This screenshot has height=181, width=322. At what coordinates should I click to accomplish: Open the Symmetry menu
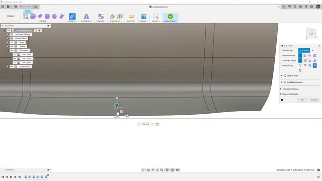[x=87, y=21]
